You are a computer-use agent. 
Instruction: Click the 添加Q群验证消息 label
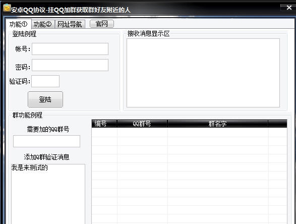tap(46, 157)
